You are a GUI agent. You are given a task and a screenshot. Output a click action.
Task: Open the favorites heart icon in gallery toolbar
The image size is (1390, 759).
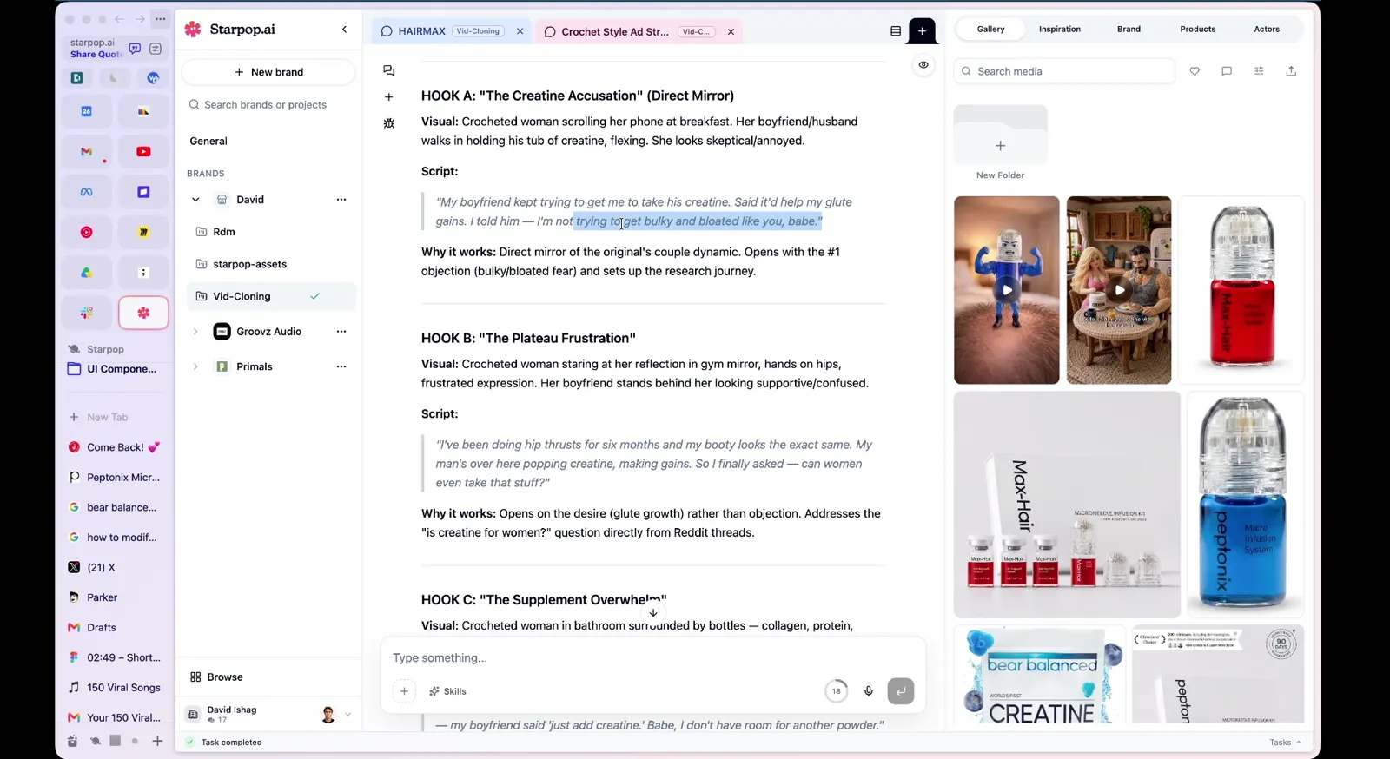click(1195, 71)
